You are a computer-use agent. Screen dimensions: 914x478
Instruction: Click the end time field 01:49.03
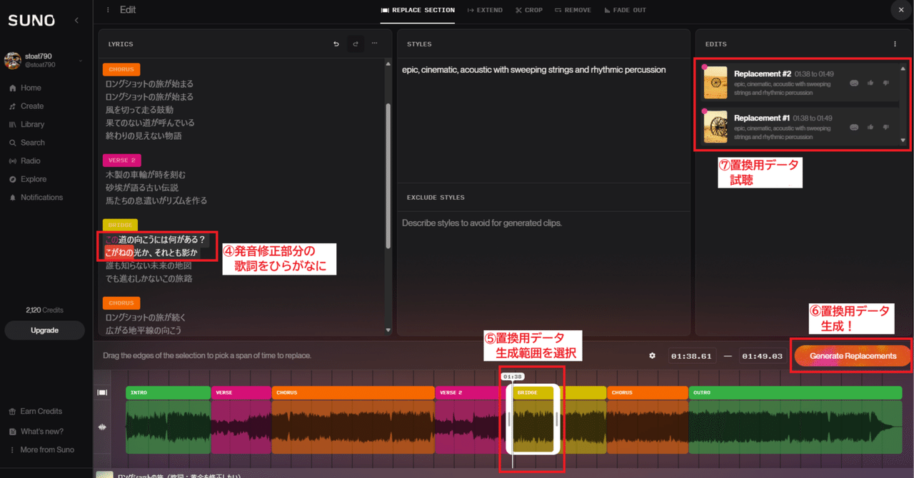762,355
